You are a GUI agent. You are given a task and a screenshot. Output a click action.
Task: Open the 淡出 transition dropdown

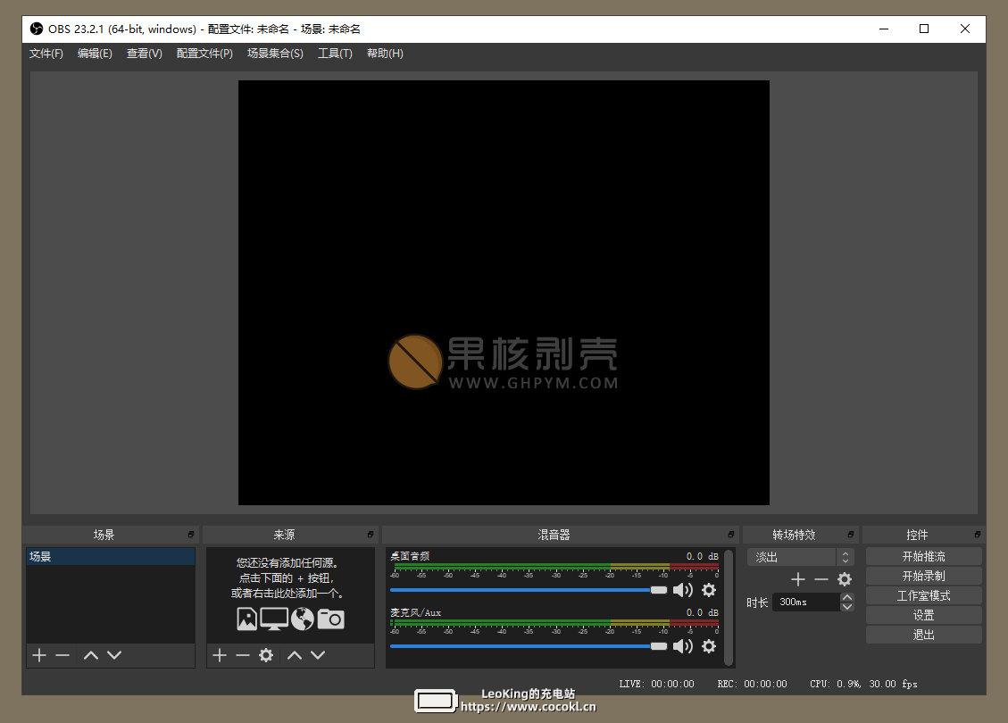pyautogui.click(x=800, y=557)
